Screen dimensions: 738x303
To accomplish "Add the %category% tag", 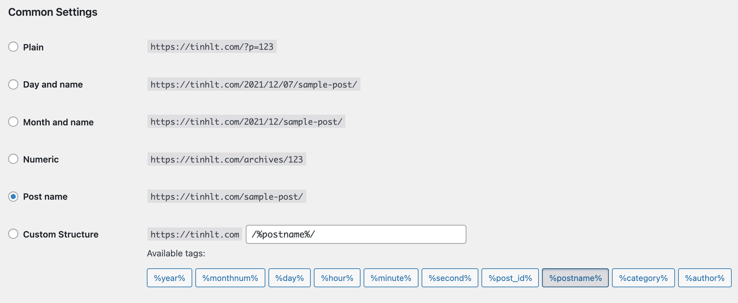I will click(643, 278).
